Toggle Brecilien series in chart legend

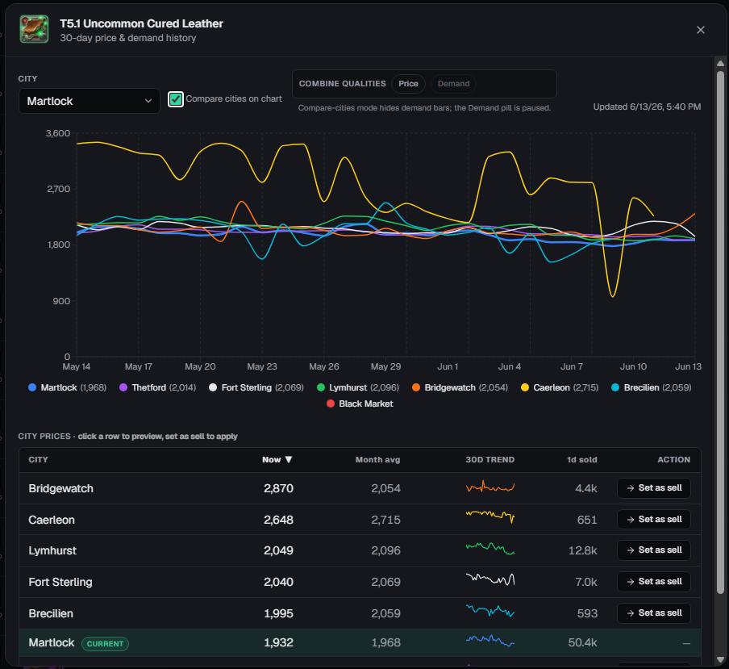coord(651,387)
